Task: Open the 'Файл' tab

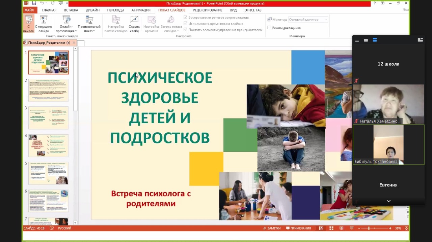Action: pyautogui.click(x=29, y=10)
